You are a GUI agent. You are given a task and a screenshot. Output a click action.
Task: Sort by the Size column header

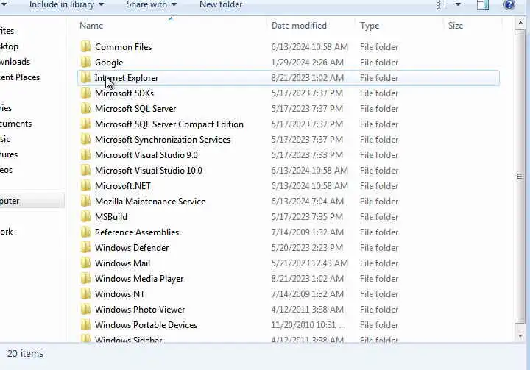point(456,26)
